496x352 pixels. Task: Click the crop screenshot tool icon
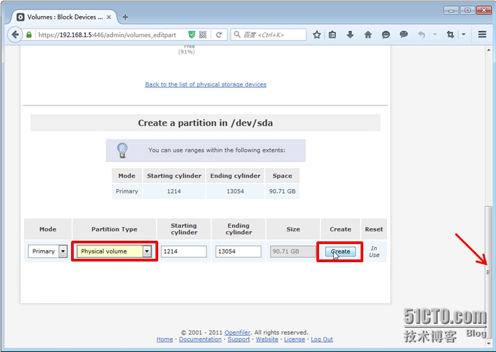click(x=450, y=34)
